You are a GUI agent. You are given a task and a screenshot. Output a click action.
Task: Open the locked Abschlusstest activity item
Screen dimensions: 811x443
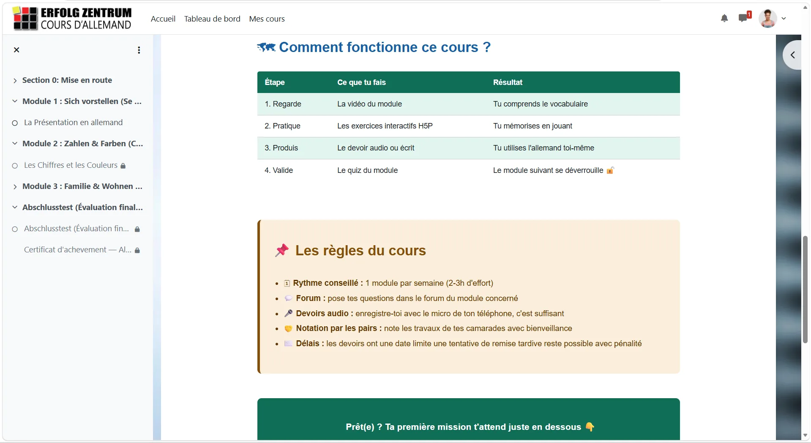76,229
